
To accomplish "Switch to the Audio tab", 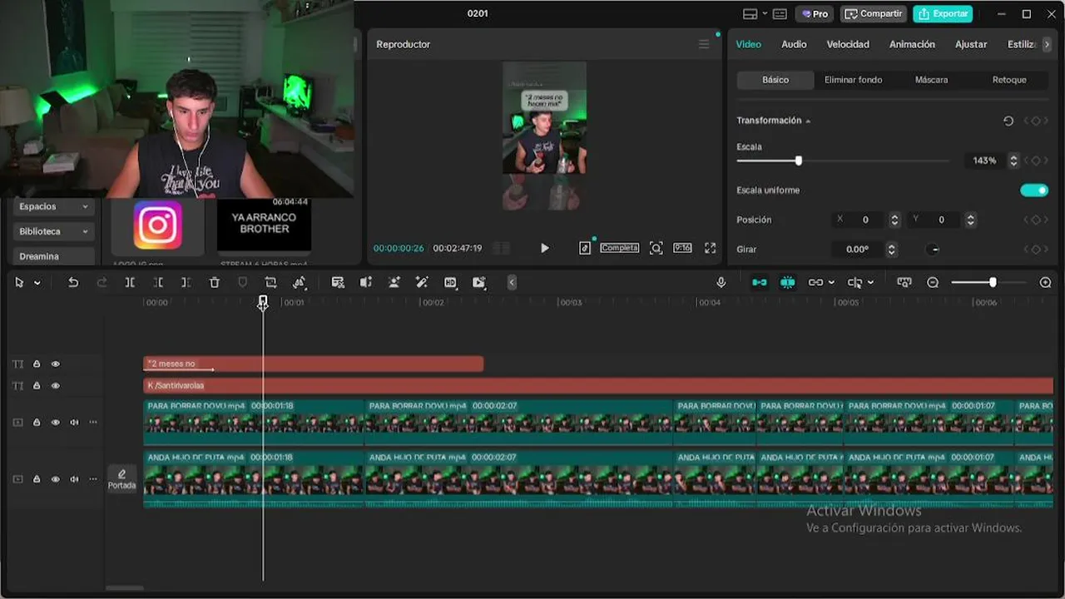I will pos(794,44).
